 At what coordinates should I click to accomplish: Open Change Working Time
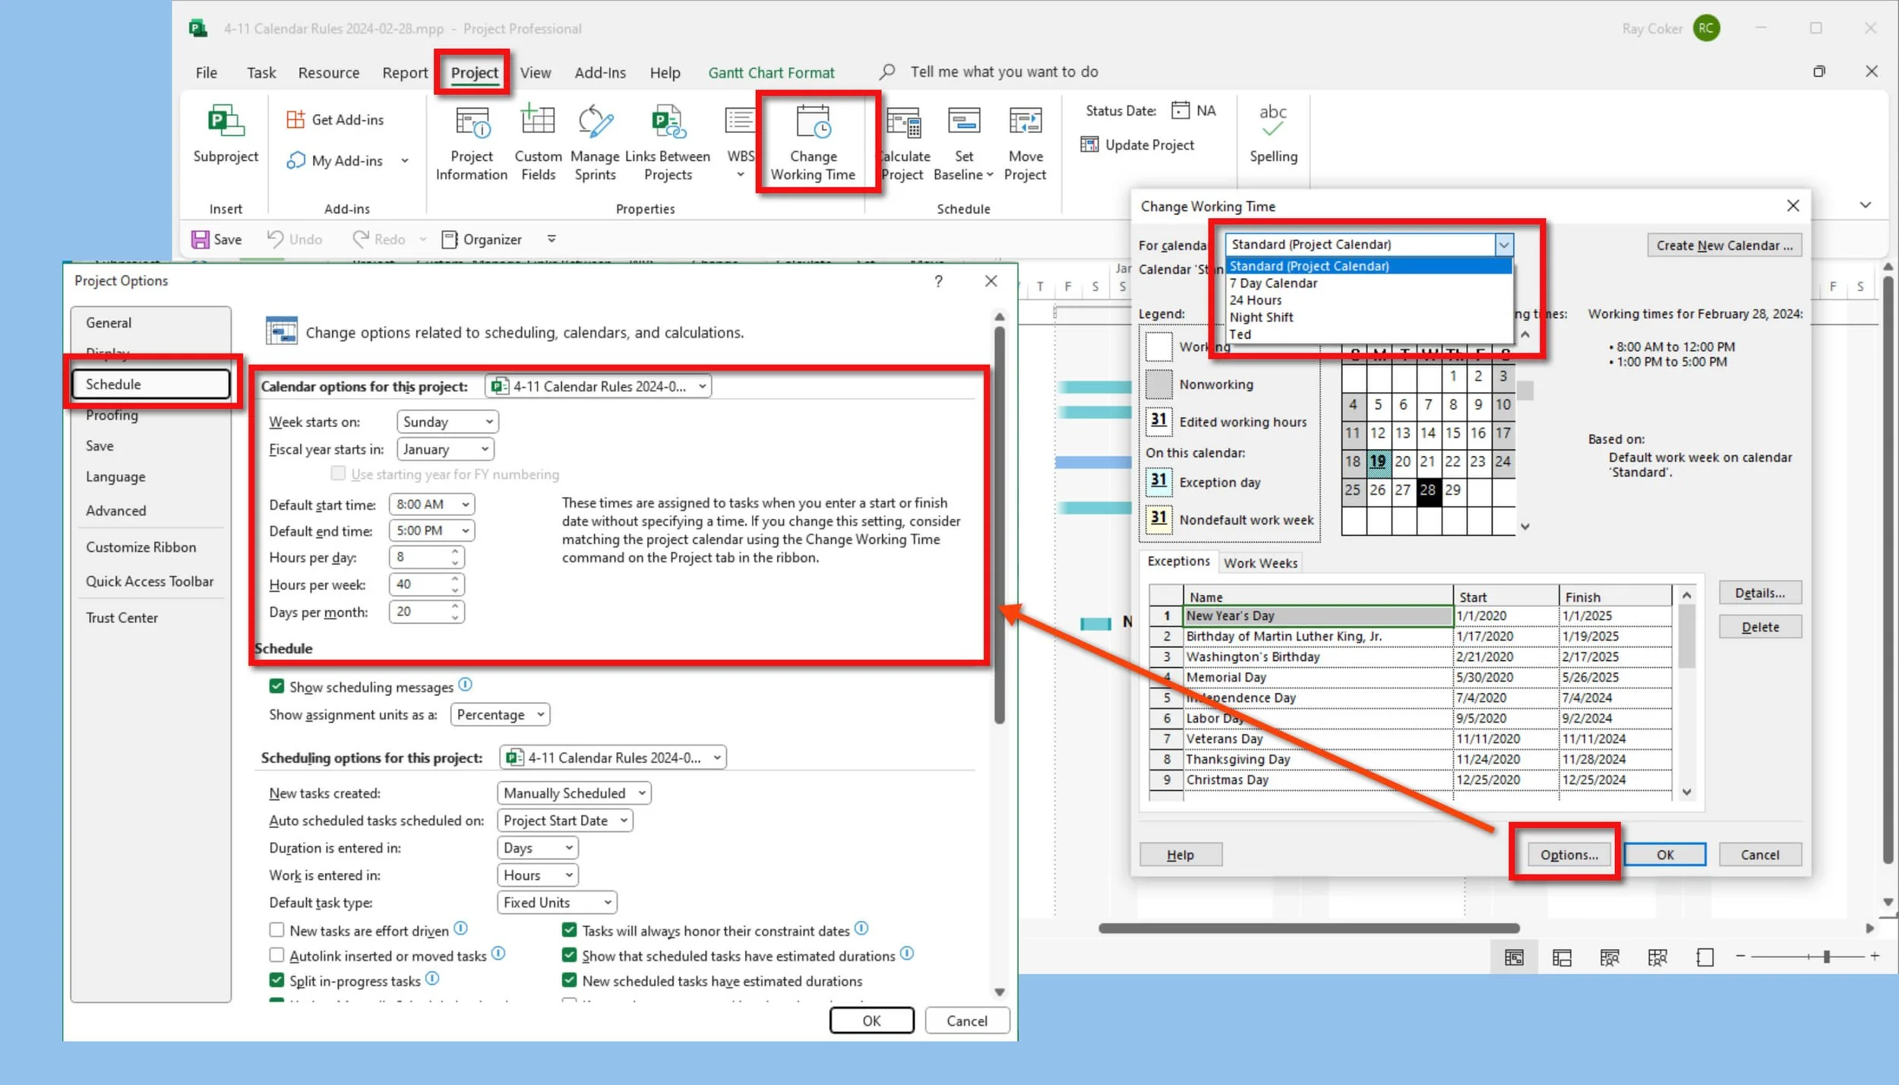click(x=813, y=144)
